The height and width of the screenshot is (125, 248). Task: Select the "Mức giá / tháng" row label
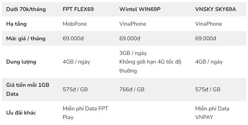click(x=26, y=38)
